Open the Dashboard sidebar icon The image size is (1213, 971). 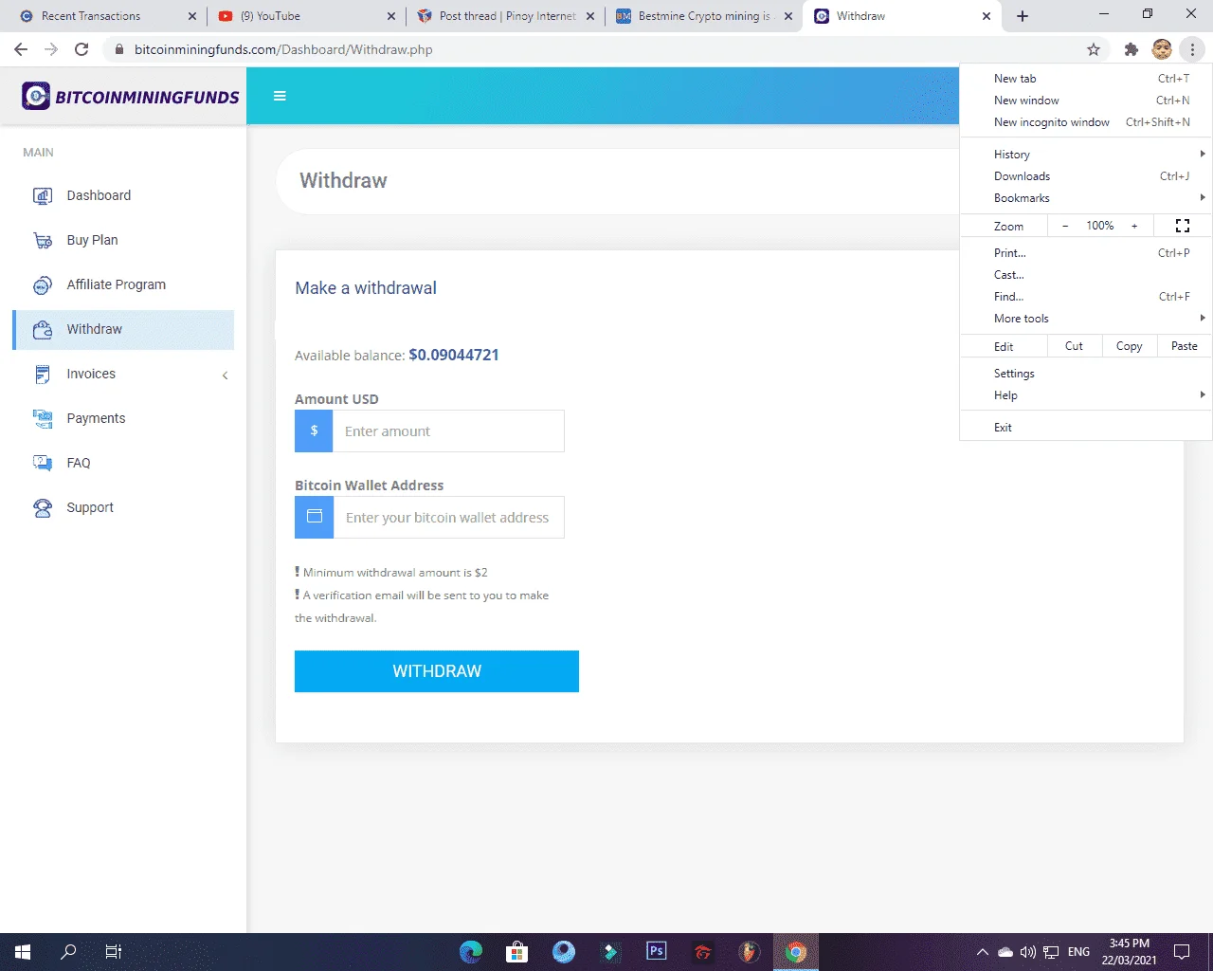[43, 195]
